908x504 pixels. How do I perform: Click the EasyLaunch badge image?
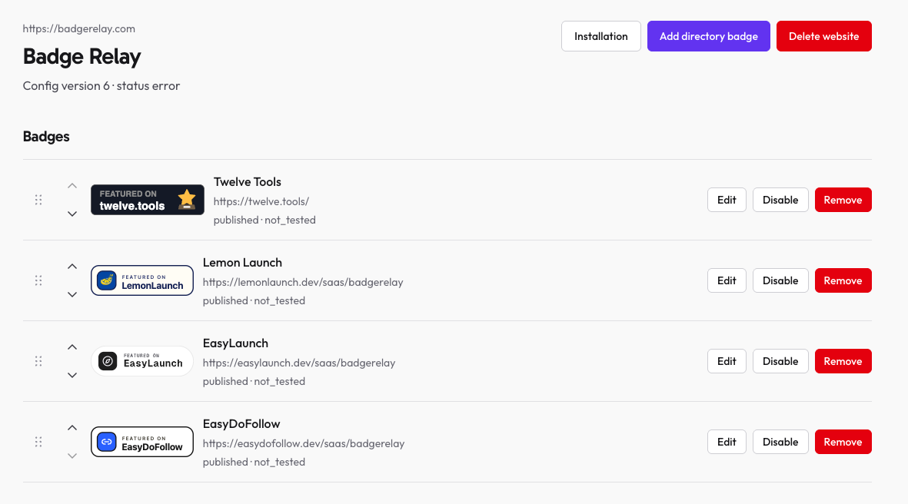[x=142, y=361]
